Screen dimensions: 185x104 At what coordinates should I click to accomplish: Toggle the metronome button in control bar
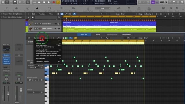[x=157, y=2]
